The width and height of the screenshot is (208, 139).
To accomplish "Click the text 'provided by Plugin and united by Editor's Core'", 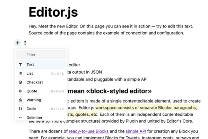I will (x=147, y=121).
